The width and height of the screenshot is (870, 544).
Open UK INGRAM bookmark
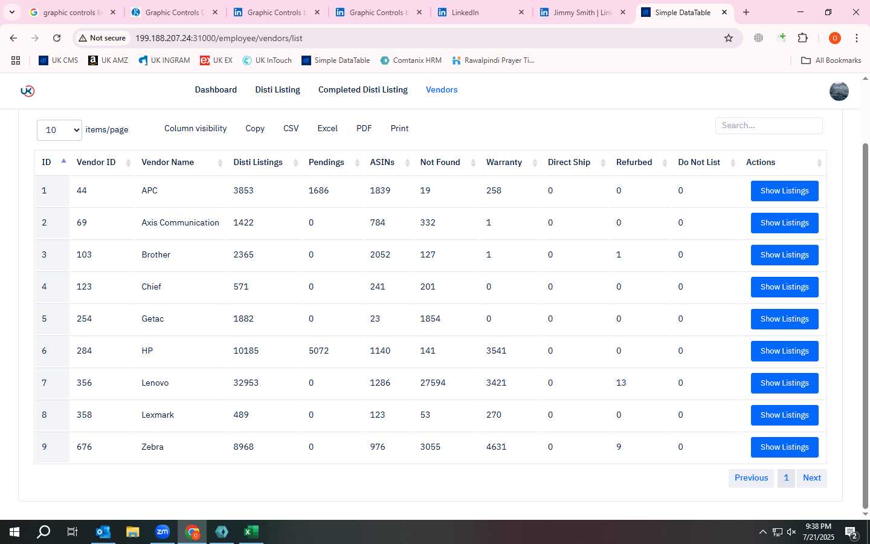tap(164, 60)
